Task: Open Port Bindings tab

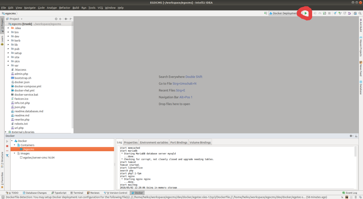Action: (x=179, y=142)
